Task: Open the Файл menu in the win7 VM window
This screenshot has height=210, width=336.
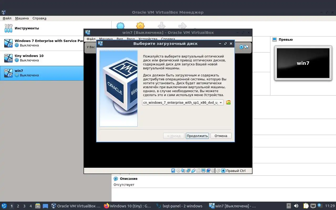Action: 91,39
